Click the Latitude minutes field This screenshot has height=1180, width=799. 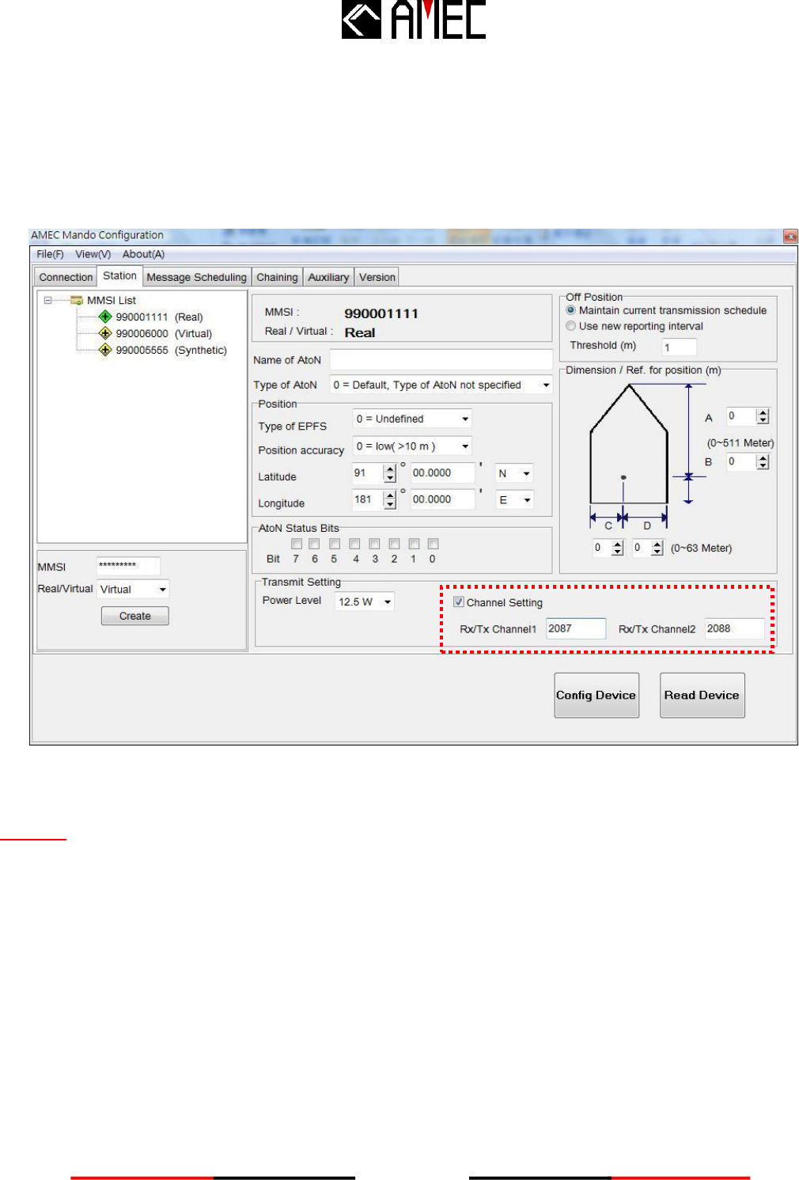click(x=443, y=473)
